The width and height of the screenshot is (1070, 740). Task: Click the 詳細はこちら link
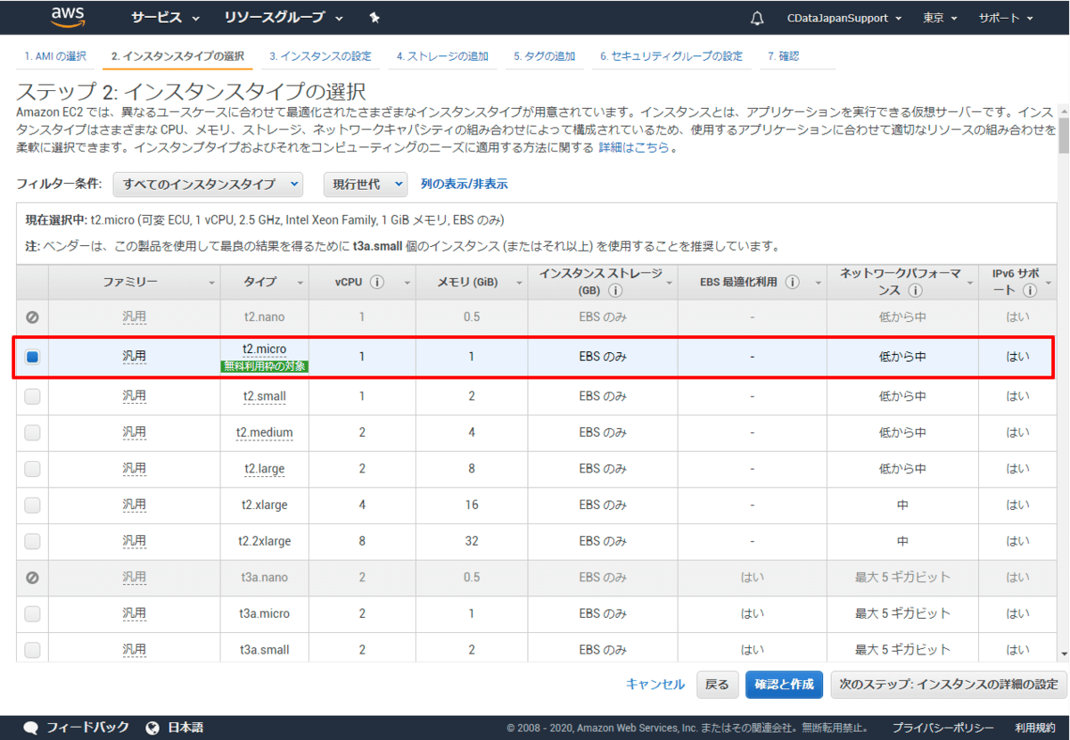(x=633, y=148)
